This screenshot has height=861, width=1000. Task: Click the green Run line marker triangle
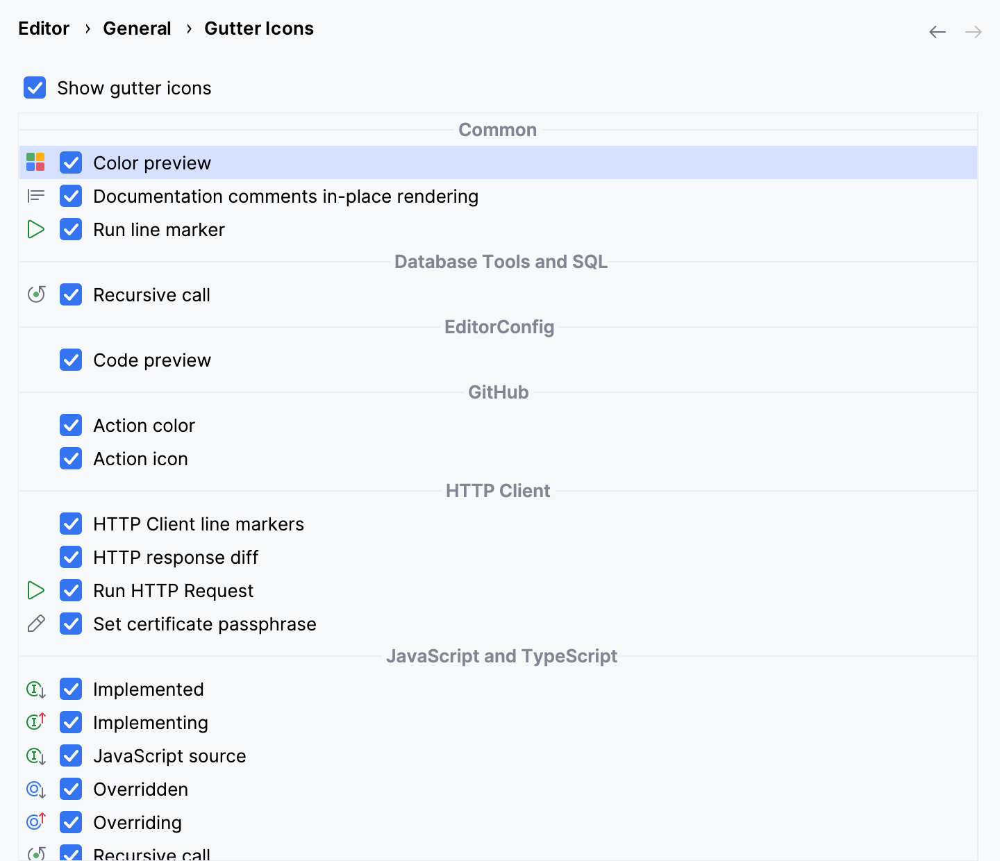click(35, 229)
